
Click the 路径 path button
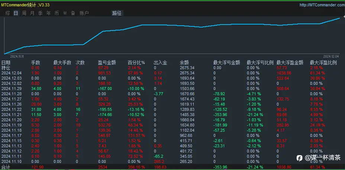pyautogui.click(x=117, y=13)
